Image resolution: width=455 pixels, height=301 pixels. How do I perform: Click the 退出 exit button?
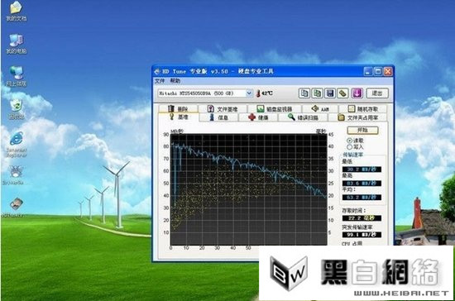(377, 93)
